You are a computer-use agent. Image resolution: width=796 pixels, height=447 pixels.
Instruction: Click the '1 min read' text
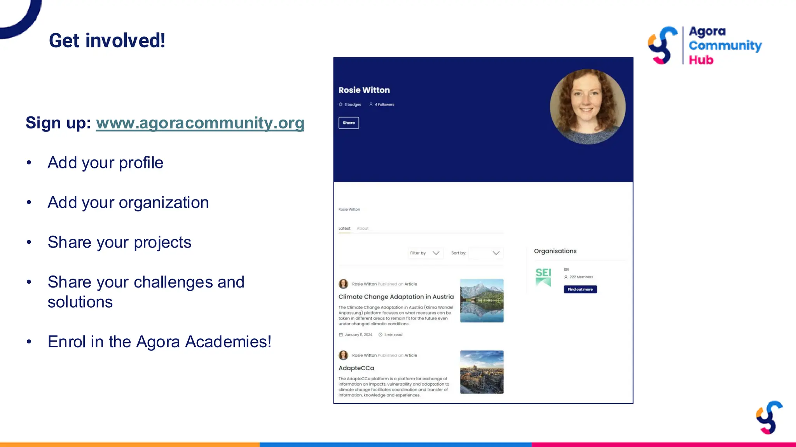(393, 334)
